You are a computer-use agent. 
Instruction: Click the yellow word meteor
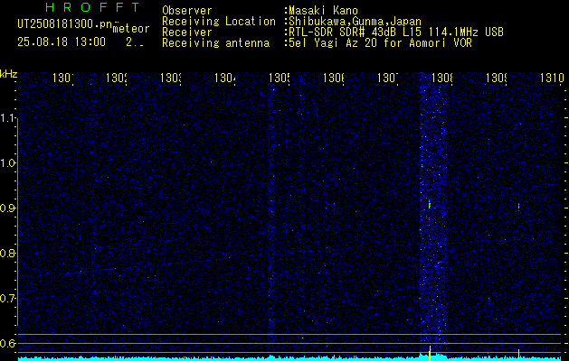(x=131, y=29)
